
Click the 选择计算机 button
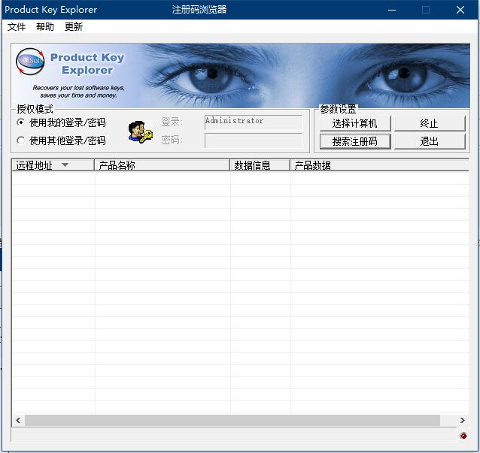pyautogui.click(x=355, y=123)
